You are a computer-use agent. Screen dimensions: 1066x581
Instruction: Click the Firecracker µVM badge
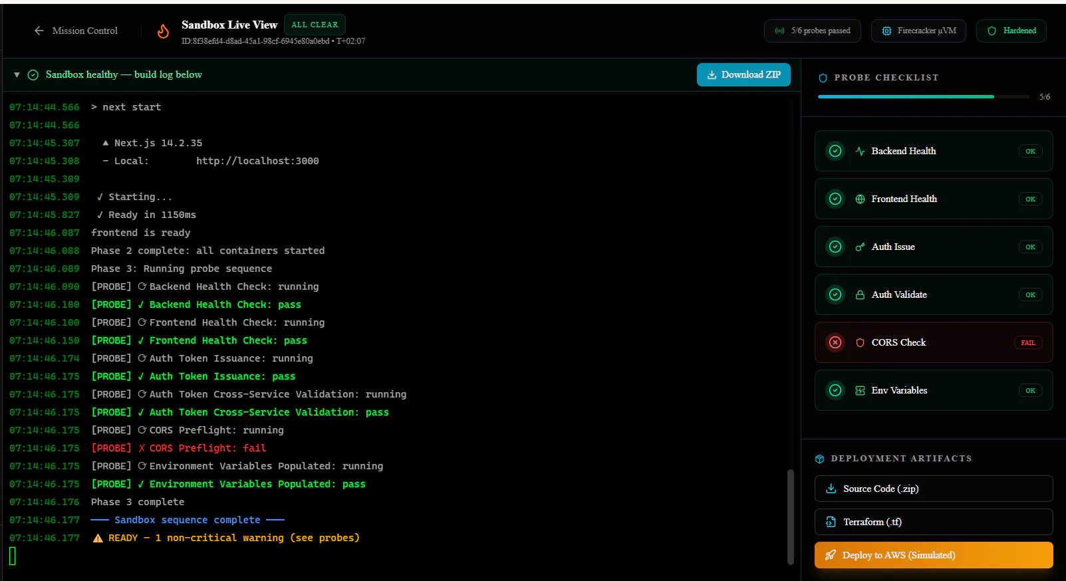click(918, 31)
